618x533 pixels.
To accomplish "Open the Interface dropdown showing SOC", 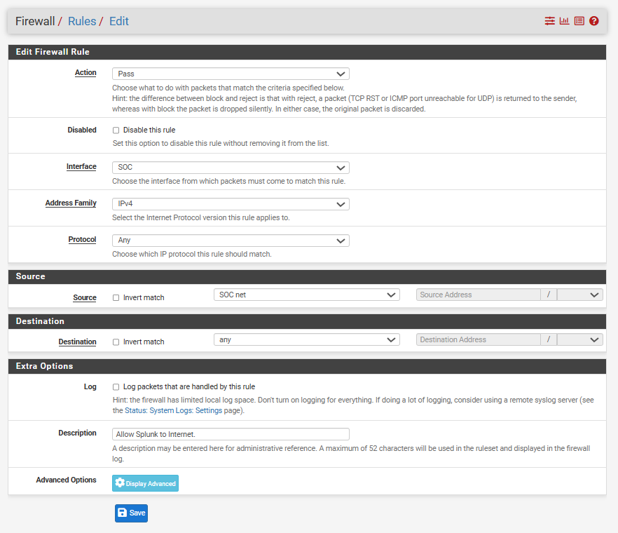I will (231, 168).
